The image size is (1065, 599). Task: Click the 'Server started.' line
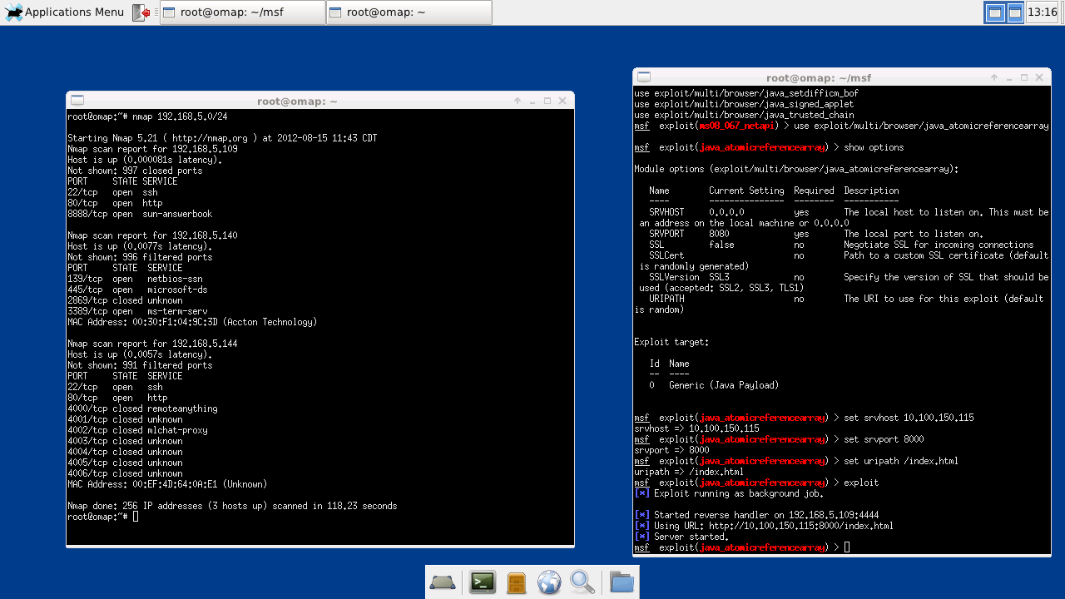tap(681, 537)
